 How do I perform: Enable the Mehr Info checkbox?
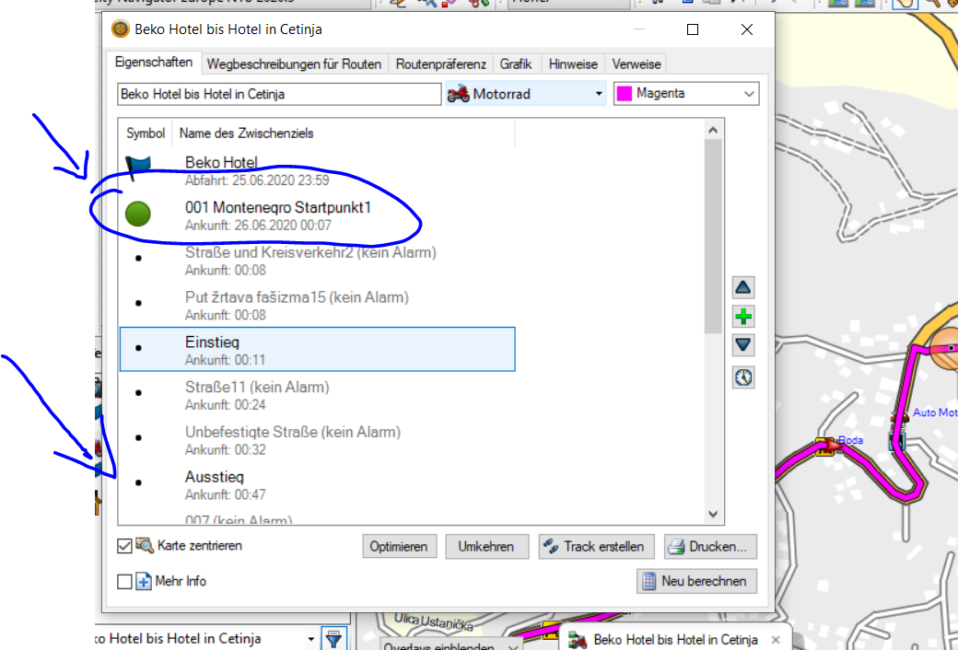(125, 581)
